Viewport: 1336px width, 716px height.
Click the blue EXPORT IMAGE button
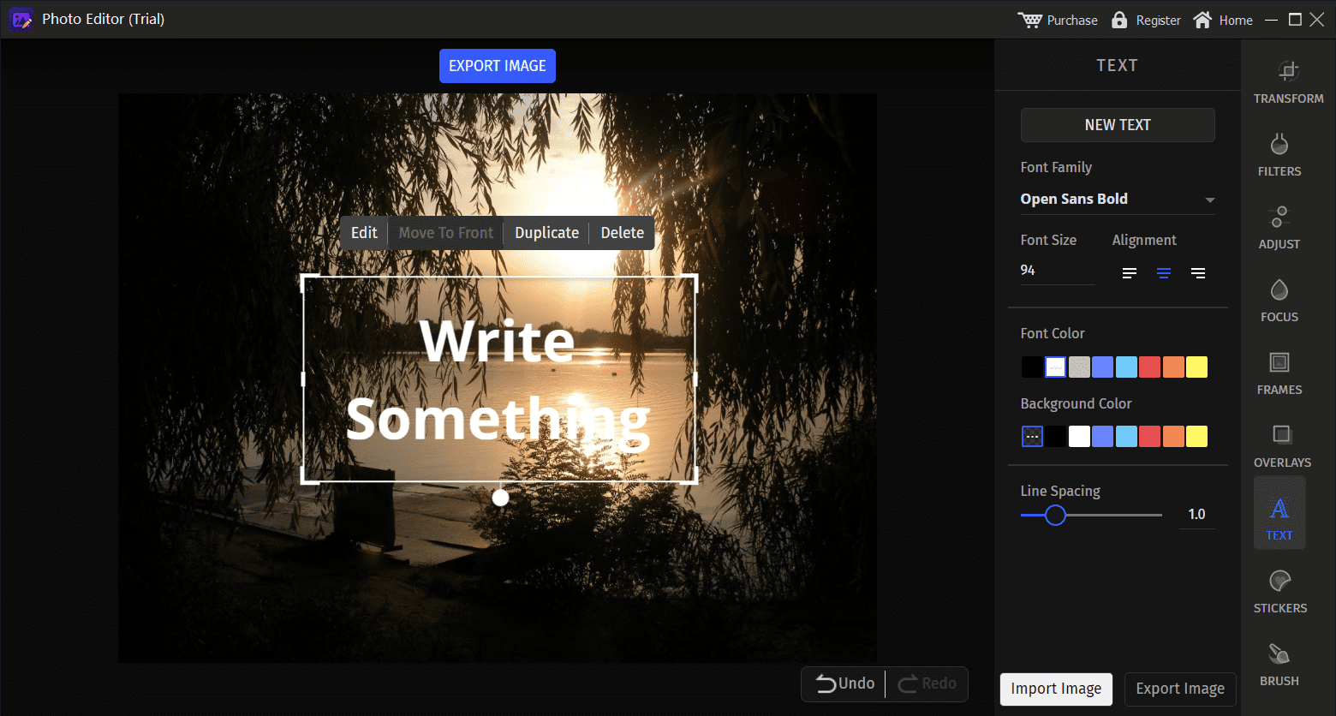[x=498, y=66]
